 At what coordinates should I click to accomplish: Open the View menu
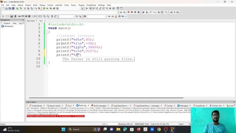tap(13, 5)
